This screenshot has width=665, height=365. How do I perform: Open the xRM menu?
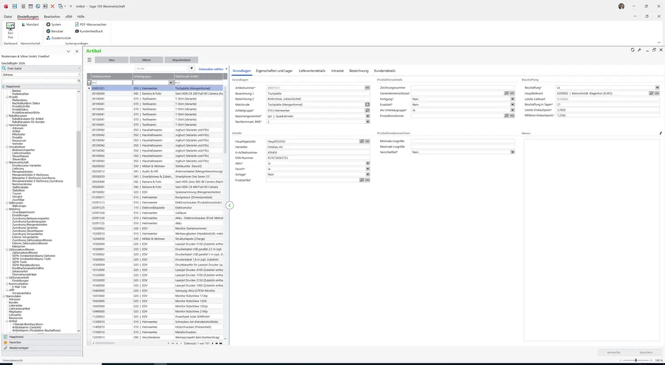(69, 17)
